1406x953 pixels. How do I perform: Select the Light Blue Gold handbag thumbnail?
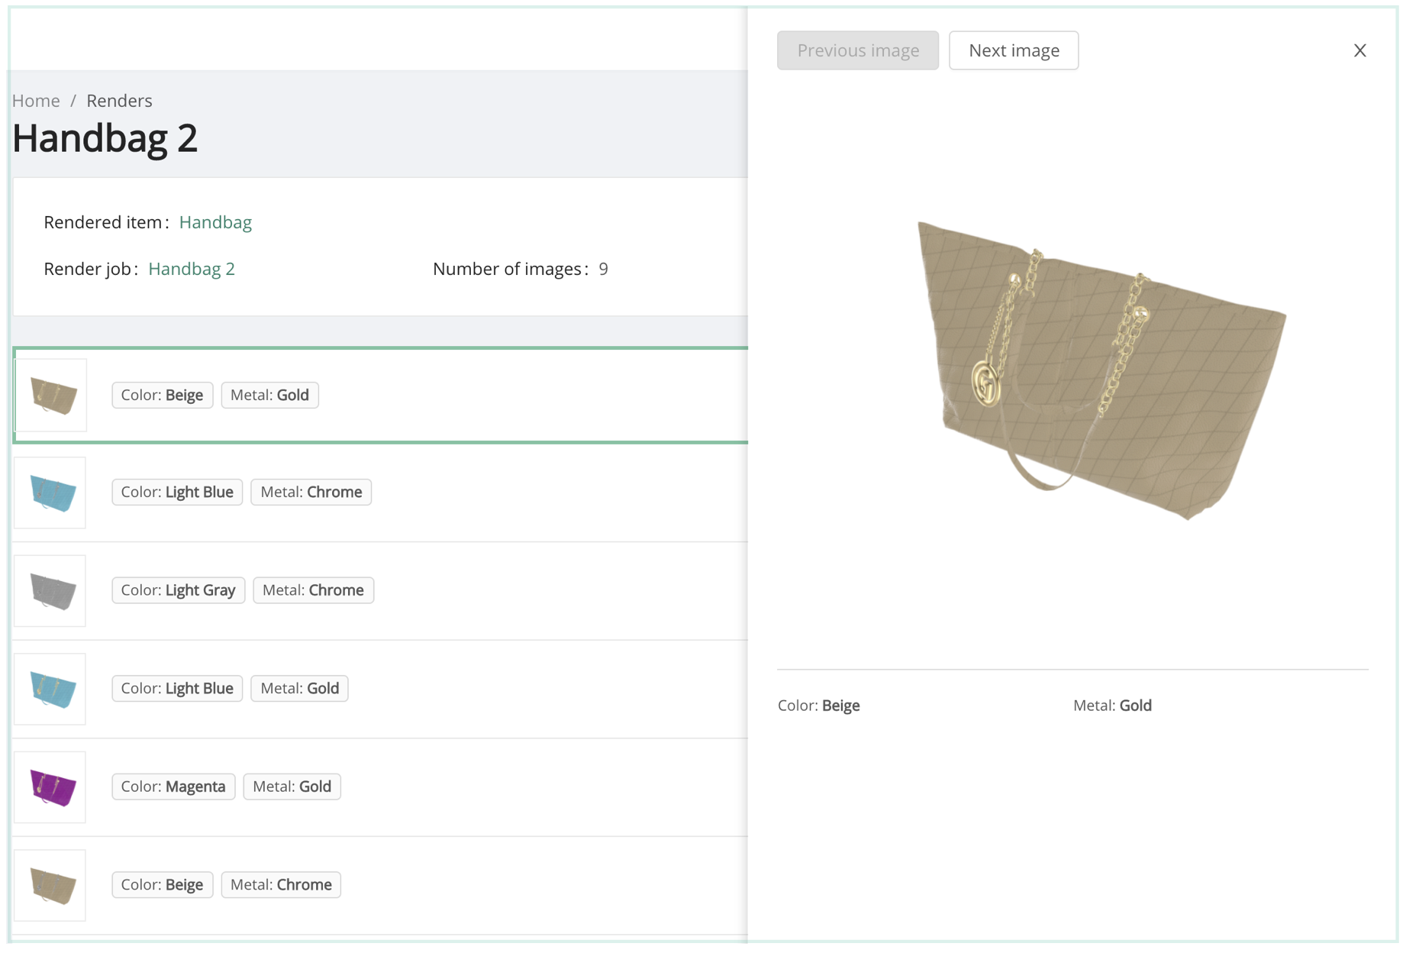pos(51,689)
